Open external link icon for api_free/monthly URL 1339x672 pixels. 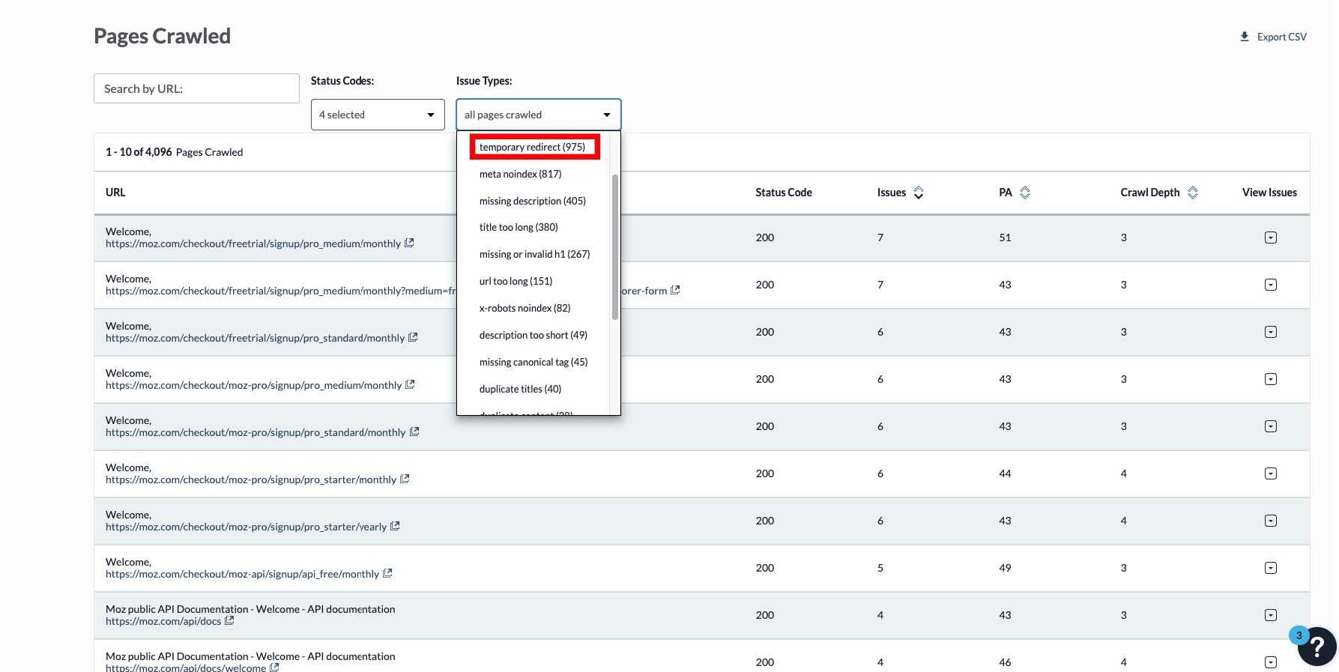[387, 574]
